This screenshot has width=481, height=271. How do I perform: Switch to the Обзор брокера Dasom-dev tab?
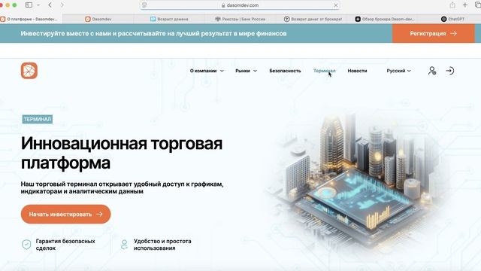(x=385, y=19)
